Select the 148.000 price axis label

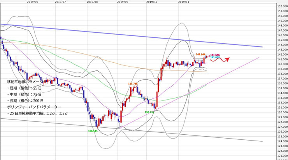[x=283, y=26]
